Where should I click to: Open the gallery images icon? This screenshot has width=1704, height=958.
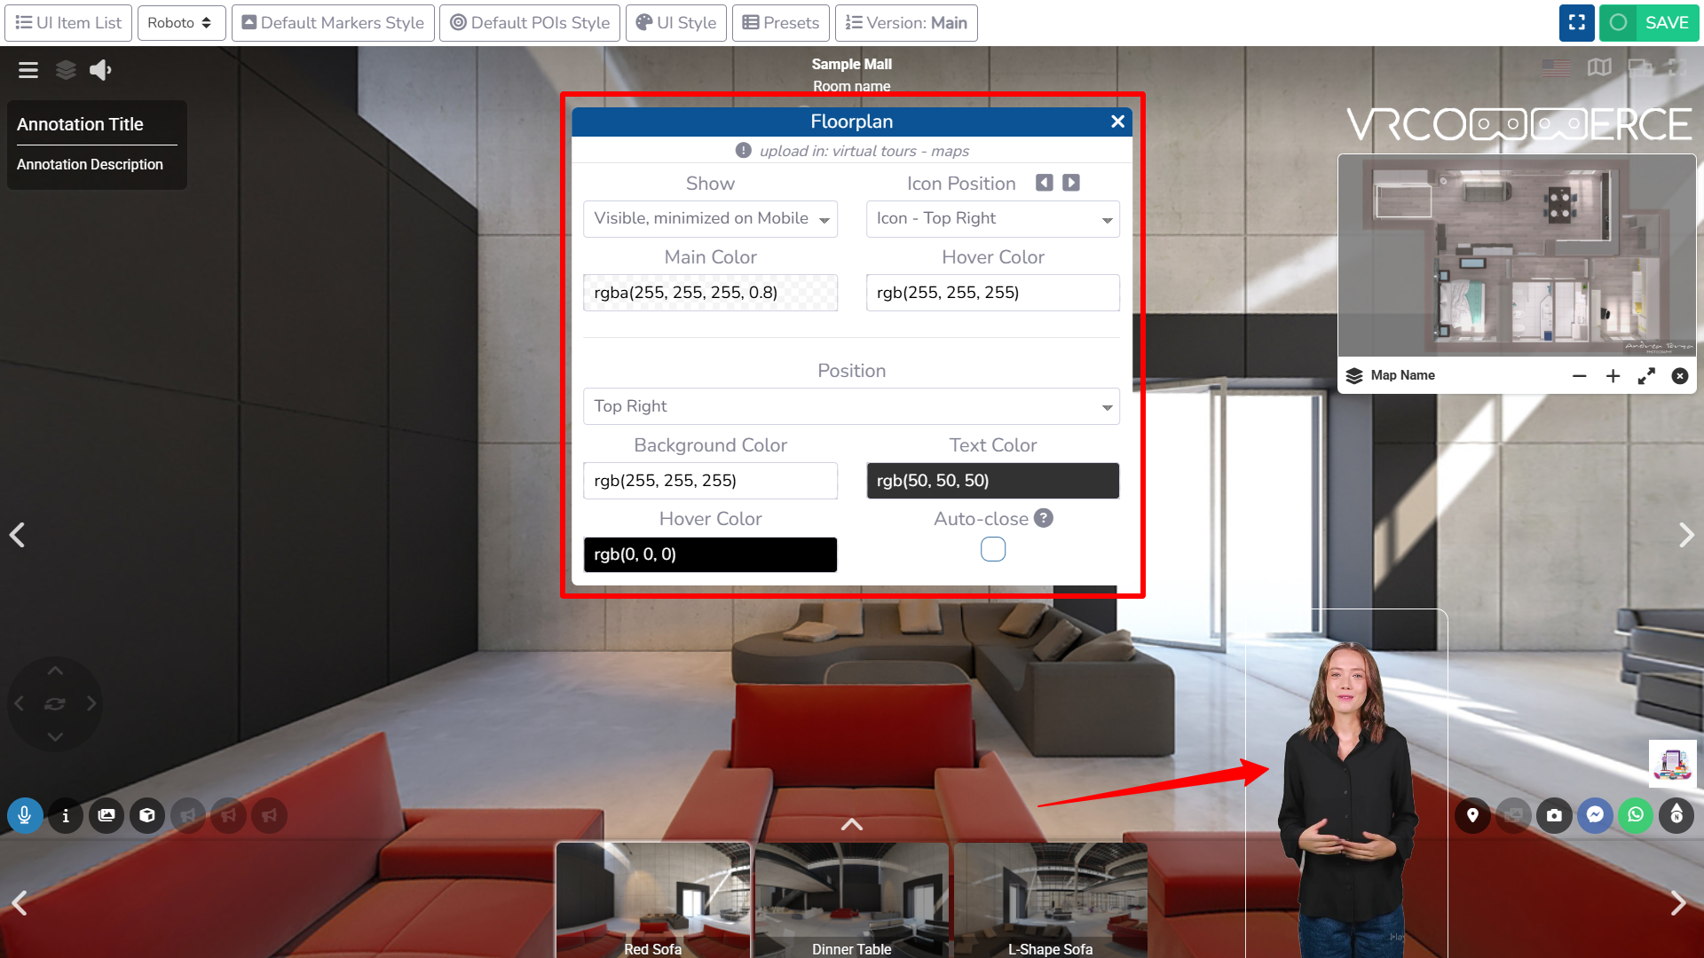tap(106, 815)
